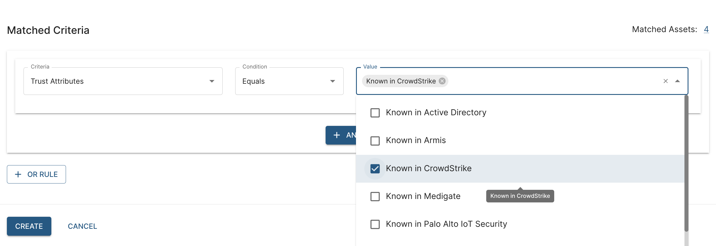The image size is (716, 246).
Task: Enable the Known in Armis checkbox
Action: [375, 141]
